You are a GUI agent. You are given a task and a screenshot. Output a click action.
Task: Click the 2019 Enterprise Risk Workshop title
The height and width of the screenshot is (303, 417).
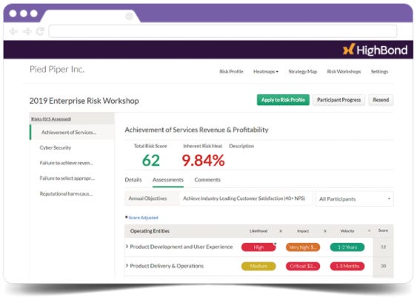(84, 101)
